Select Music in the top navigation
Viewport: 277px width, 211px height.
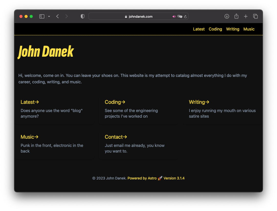coord(249,29)
